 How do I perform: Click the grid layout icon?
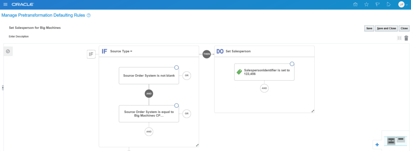[x=399, y=38]
